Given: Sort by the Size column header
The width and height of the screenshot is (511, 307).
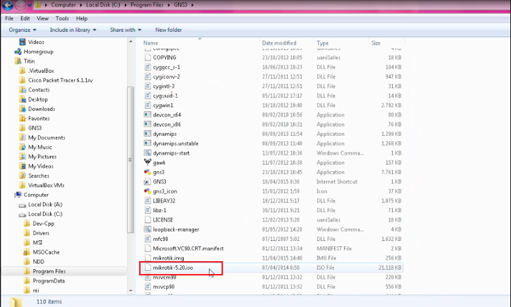Looking at the screenshot, I should click(376, 43).
